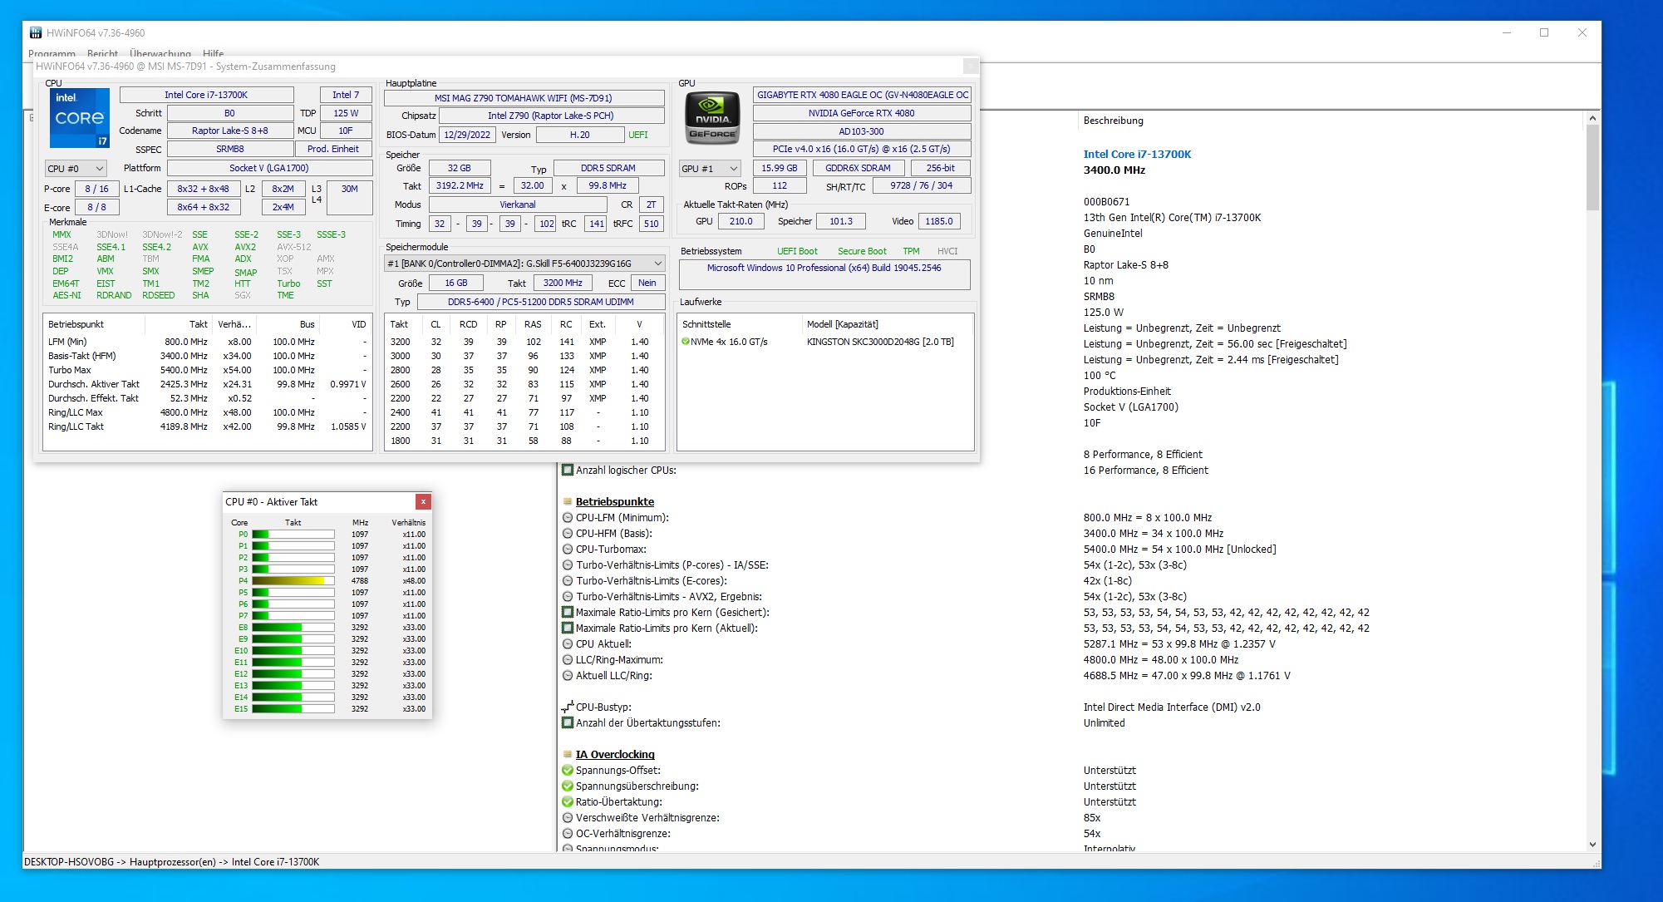
Task: Click the CPU-Bustyp bus icon
Action: (568, 707)
